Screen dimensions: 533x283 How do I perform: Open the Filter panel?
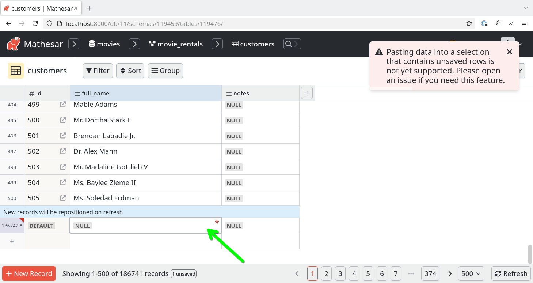pyautogui.click(x=98, y=71)
